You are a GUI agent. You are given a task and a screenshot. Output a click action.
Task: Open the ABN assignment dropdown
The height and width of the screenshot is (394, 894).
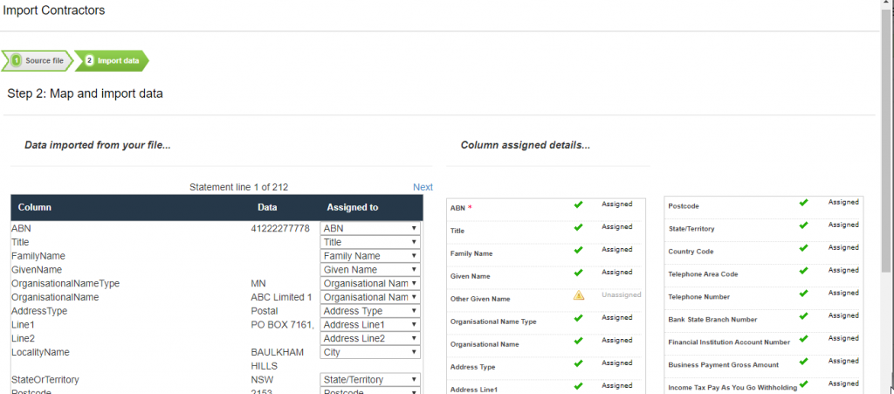tap(371, 228)
